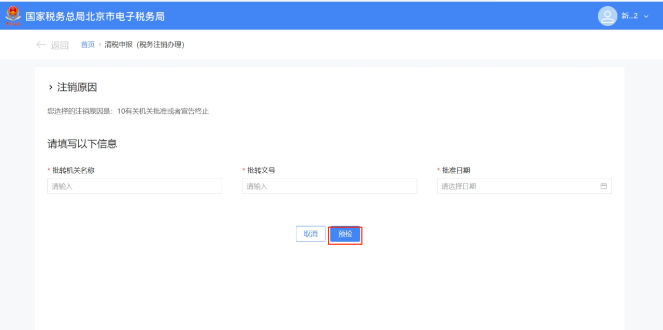Open the 首页 breadcrumb link
Image resolution: width=663 pixels, height=330 pixels.
click(87, 44)
